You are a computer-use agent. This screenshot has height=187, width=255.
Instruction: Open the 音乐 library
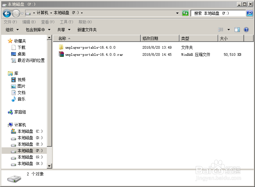coord(18,99)
